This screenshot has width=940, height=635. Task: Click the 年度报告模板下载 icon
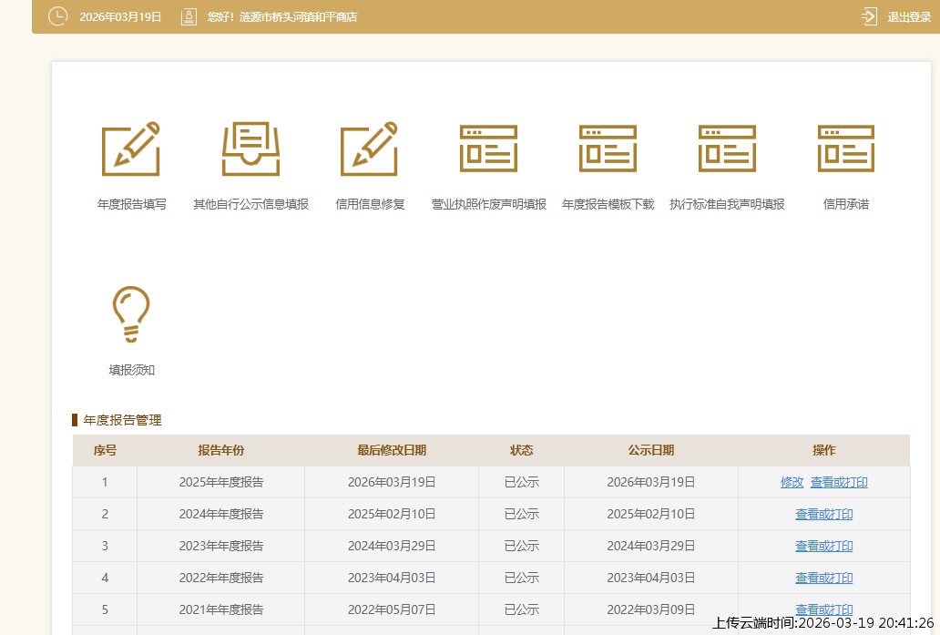[608, 149]
